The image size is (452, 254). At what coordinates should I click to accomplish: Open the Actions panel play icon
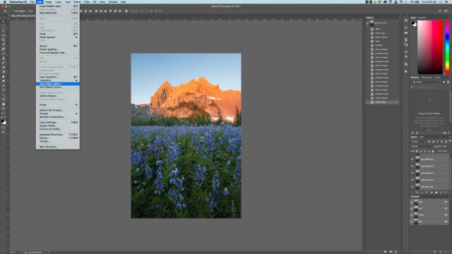pyautogui.click(x=406, y=71)
